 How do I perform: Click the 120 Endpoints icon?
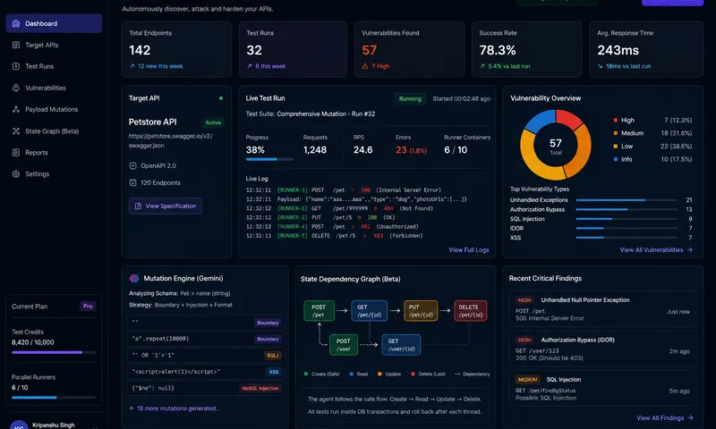pyautogui.click(x=132, y=183)
